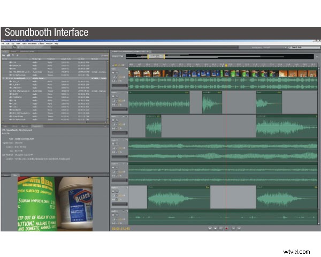Click the Audio 1 maximize track icon

tap(126, 93)
